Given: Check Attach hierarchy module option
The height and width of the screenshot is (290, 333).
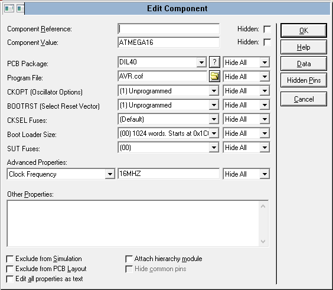Looking at the screenshot, I should 129,259.
